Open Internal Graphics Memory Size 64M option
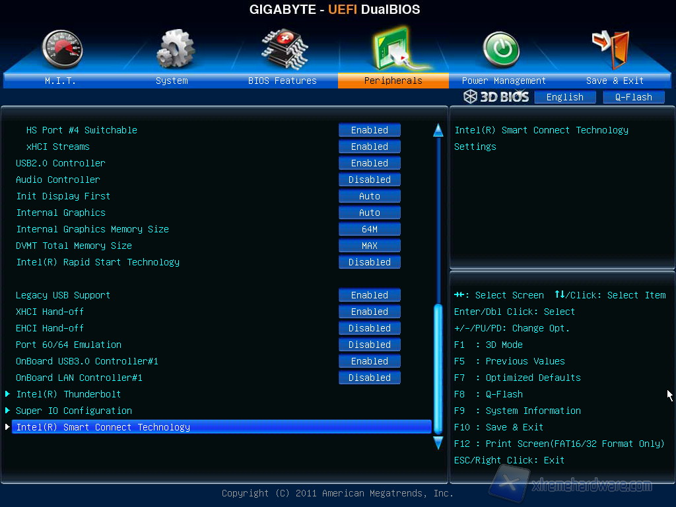 click(370, 229)
